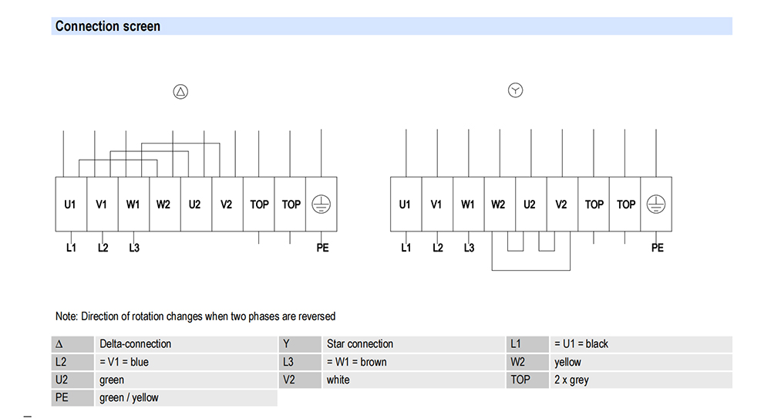Select the "2 x grey" legend cell
This screenshot has width=771, height=419.
coord(571,380)
